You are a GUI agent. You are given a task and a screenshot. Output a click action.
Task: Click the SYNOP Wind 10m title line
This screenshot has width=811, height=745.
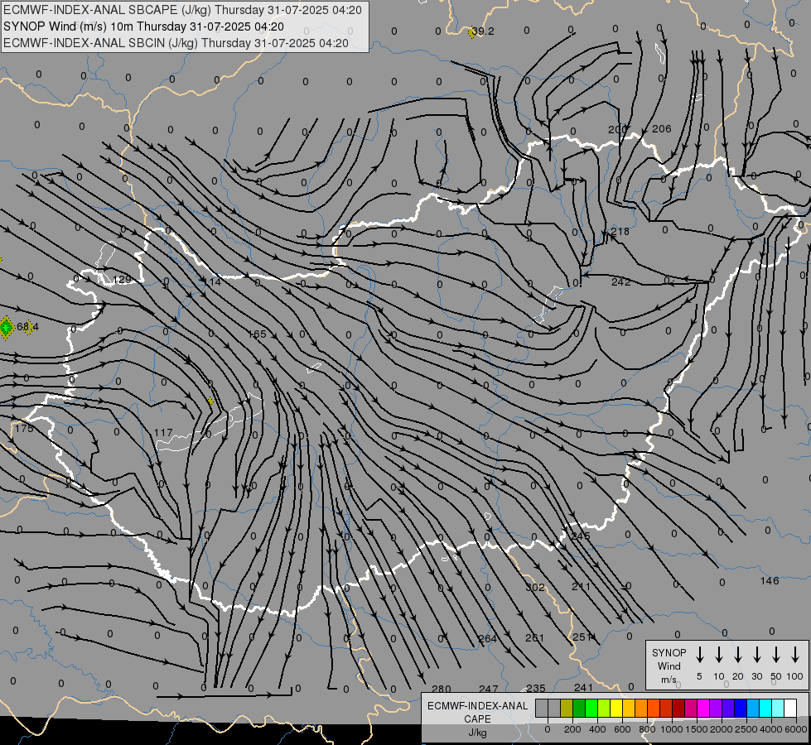click(144, 26)
